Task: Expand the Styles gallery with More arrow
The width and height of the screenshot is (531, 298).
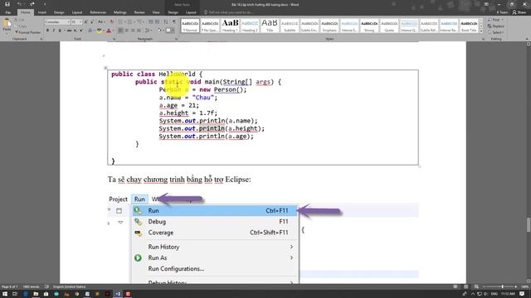Action: 481,31
